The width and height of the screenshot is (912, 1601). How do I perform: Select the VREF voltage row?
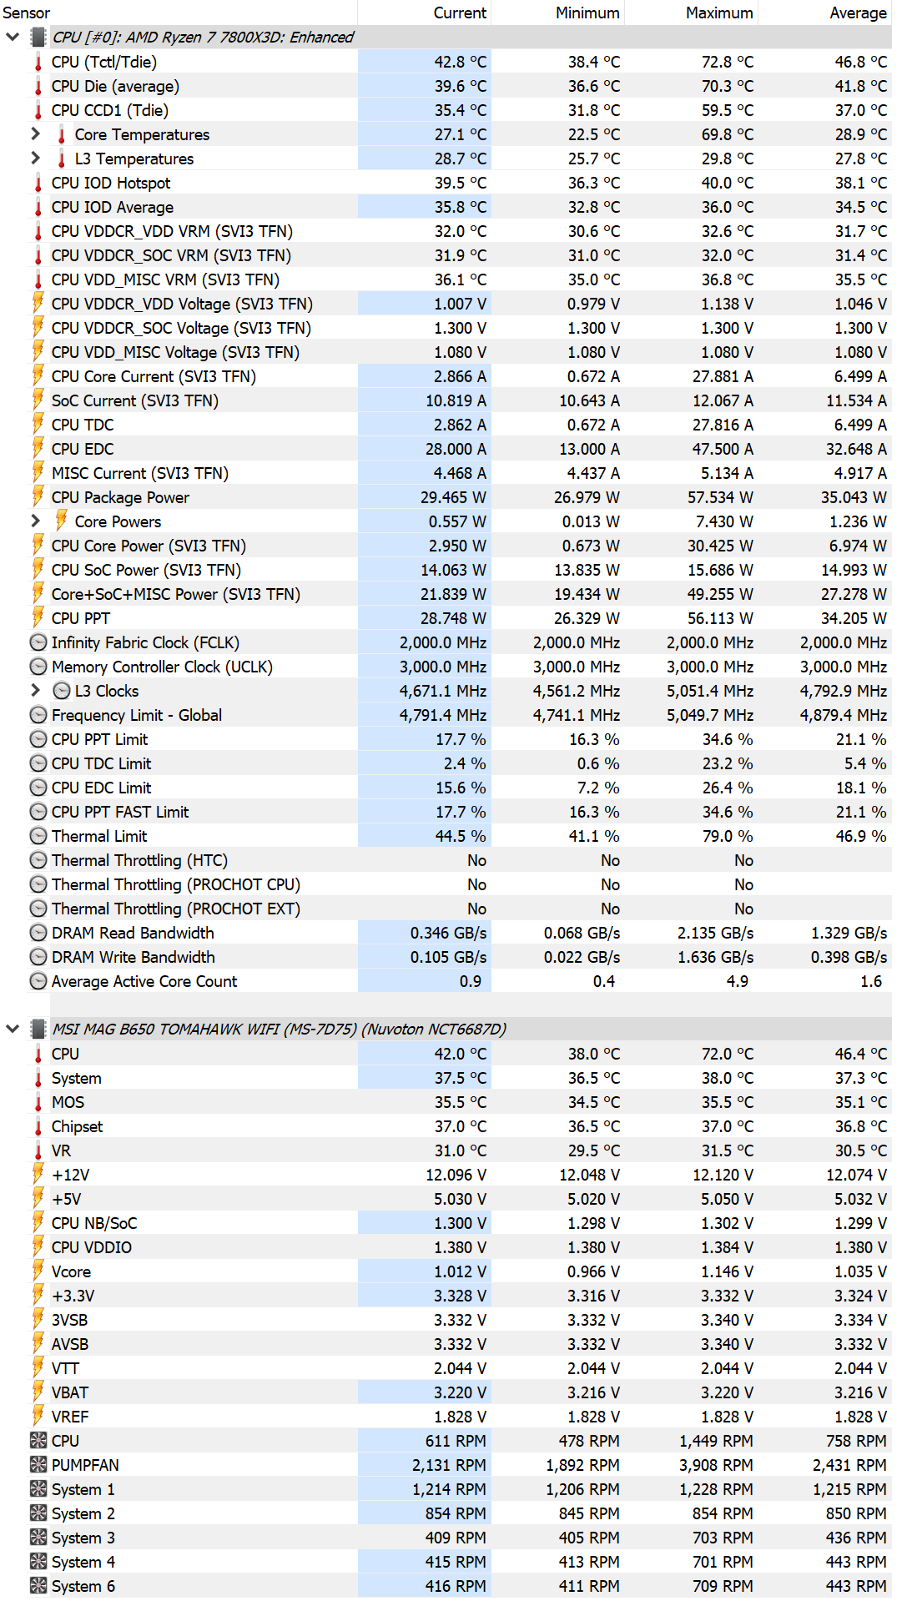[446, 1417]
